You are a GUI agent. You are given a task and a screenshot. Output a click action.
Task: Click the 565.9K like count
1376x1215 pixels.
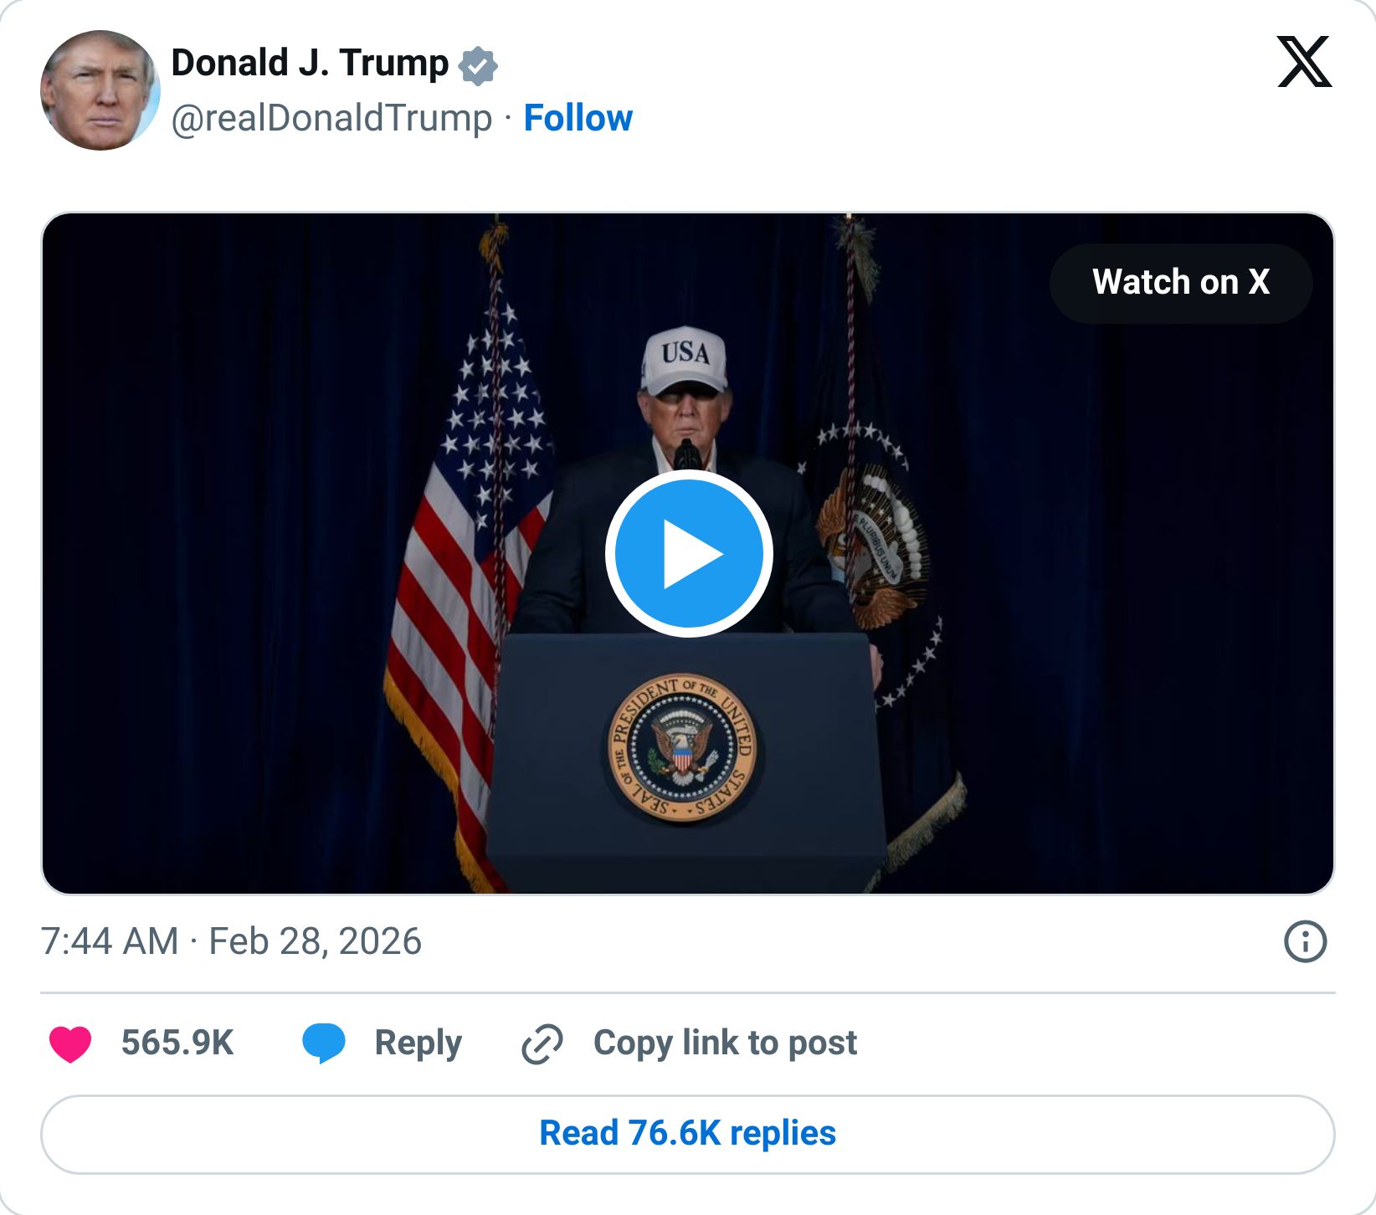point(177,1042)
